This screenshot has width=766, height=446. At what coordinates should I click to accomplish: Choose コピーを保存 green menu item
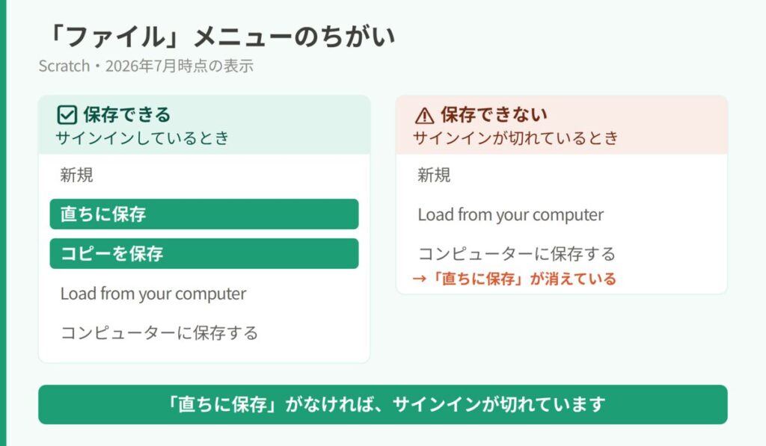click(x=204, y=253)
